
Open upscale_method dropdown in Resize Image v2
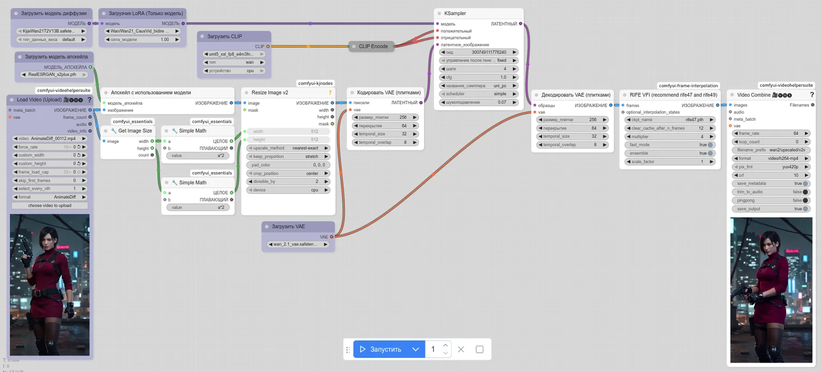[288, 148]
